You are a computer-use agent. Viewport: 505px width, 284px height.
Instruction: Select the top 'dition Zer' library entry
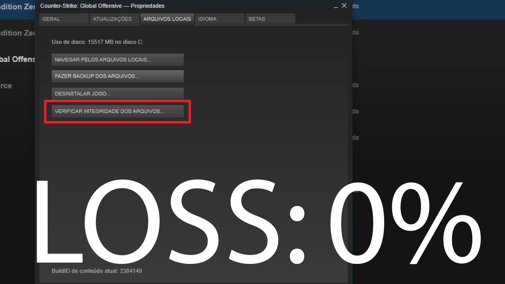pos(17,7)
